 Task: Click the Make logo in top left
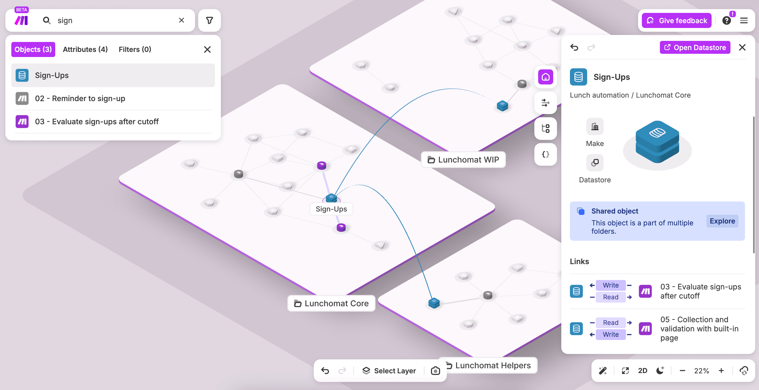pos(22,20)
